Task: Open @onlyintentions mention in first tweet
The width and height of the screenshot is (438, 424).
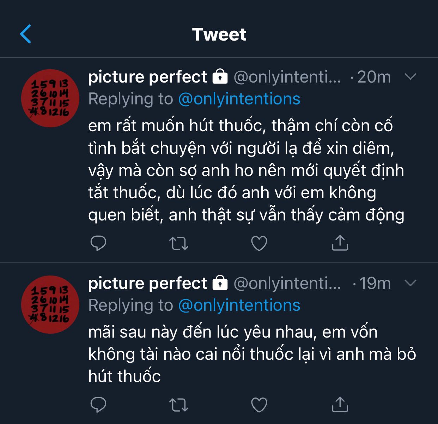Action: pyautogui.click(x=239, y=99)
